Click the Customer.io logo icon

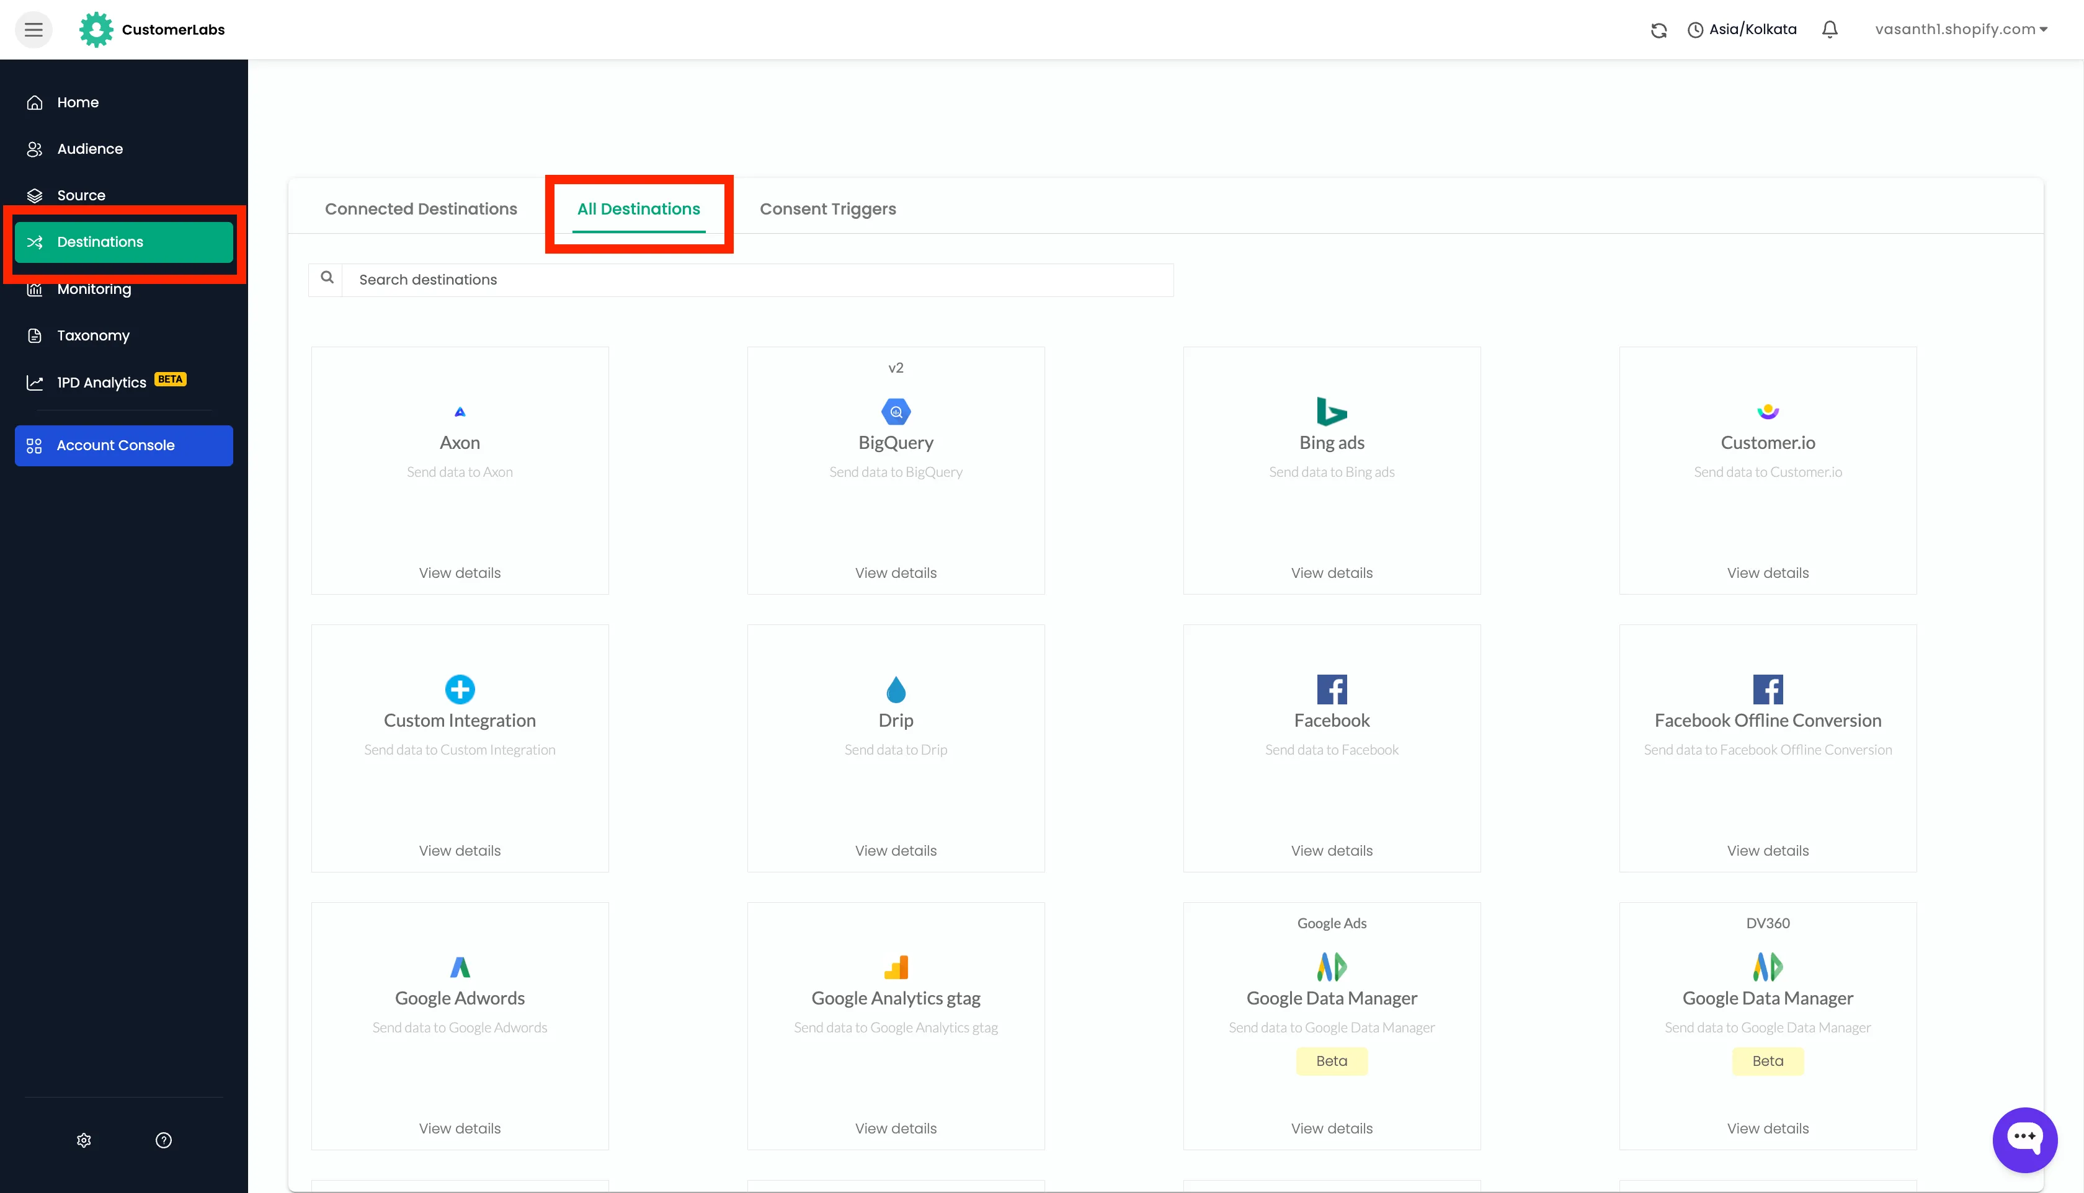(1768, 411)
